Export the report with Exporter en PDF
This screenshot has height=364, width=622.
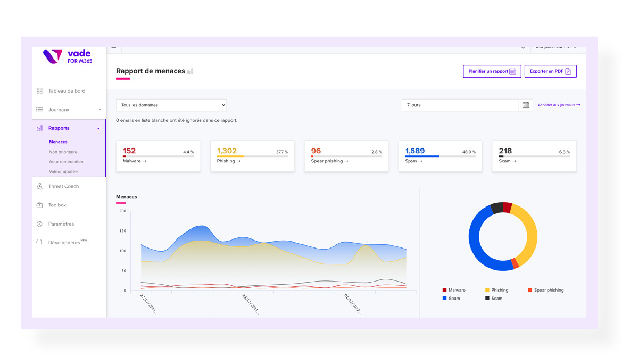click(550, 71)
